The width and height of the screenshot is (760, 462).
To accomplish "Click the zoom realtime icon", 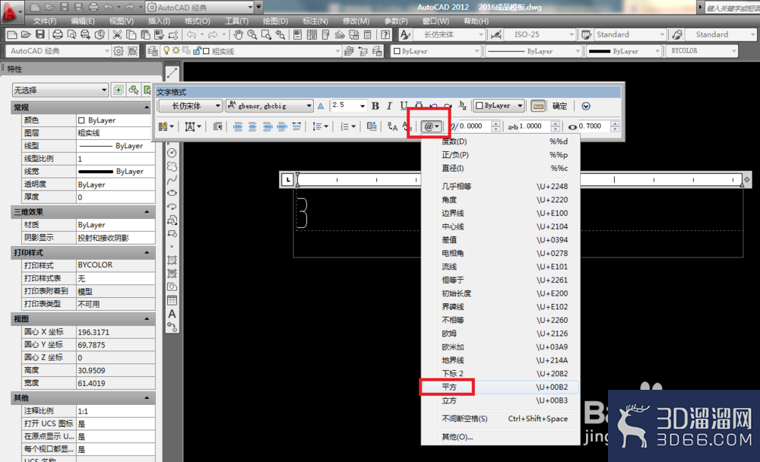I will 252,34.
